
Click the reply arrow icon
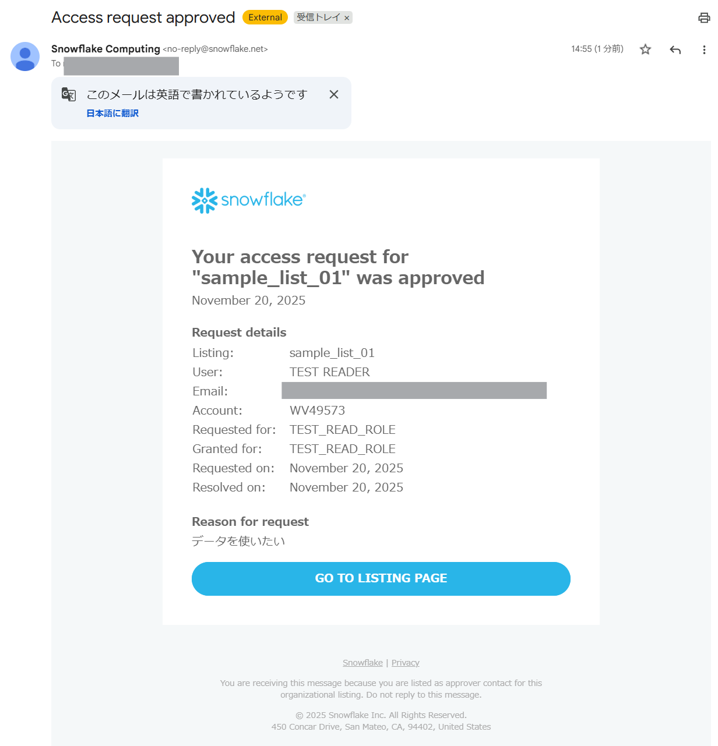pyautogui.click(x=675, y=50)
